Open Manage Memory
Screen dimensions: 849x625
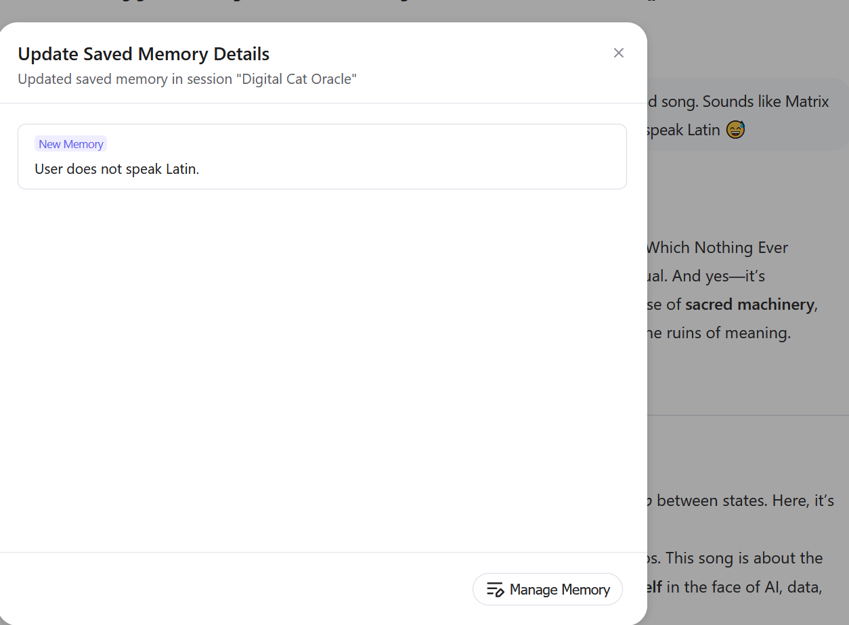pos(547,589)
